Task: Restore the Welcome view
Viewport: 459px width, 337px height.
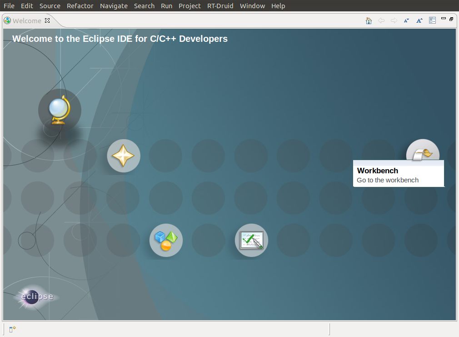Action: [451, 19]
